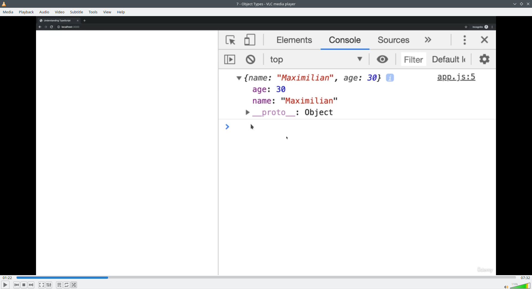532x289 pixels.
Task: Click the app.js:5 source link
Action: (x=456, y=77)
